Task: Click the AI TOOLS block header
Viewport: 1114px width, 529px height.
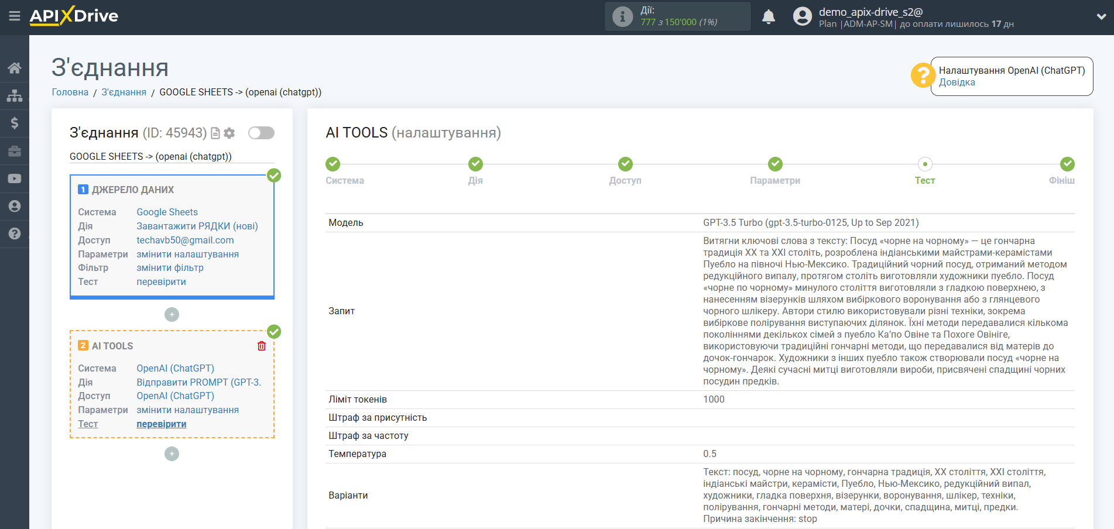Action: (112, 346)
